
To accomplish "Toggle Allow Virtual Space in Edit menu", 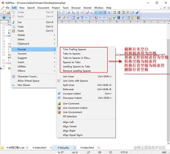I will (29, 81).
